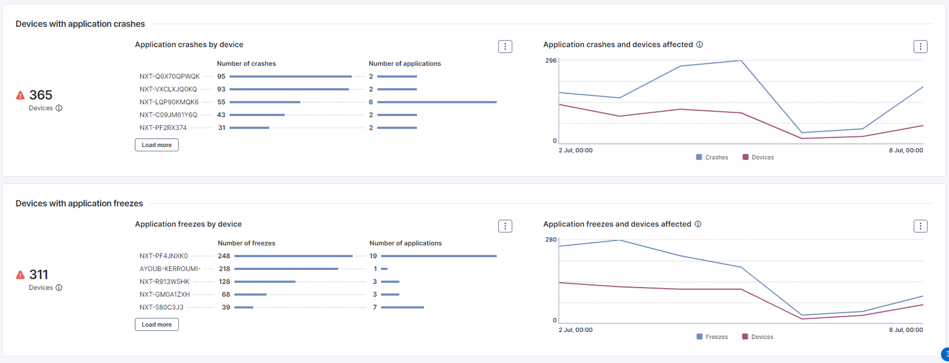This screenshot has height=363, width=949.
Task: Click info icon next to 311 Devices
Action: 59,288
